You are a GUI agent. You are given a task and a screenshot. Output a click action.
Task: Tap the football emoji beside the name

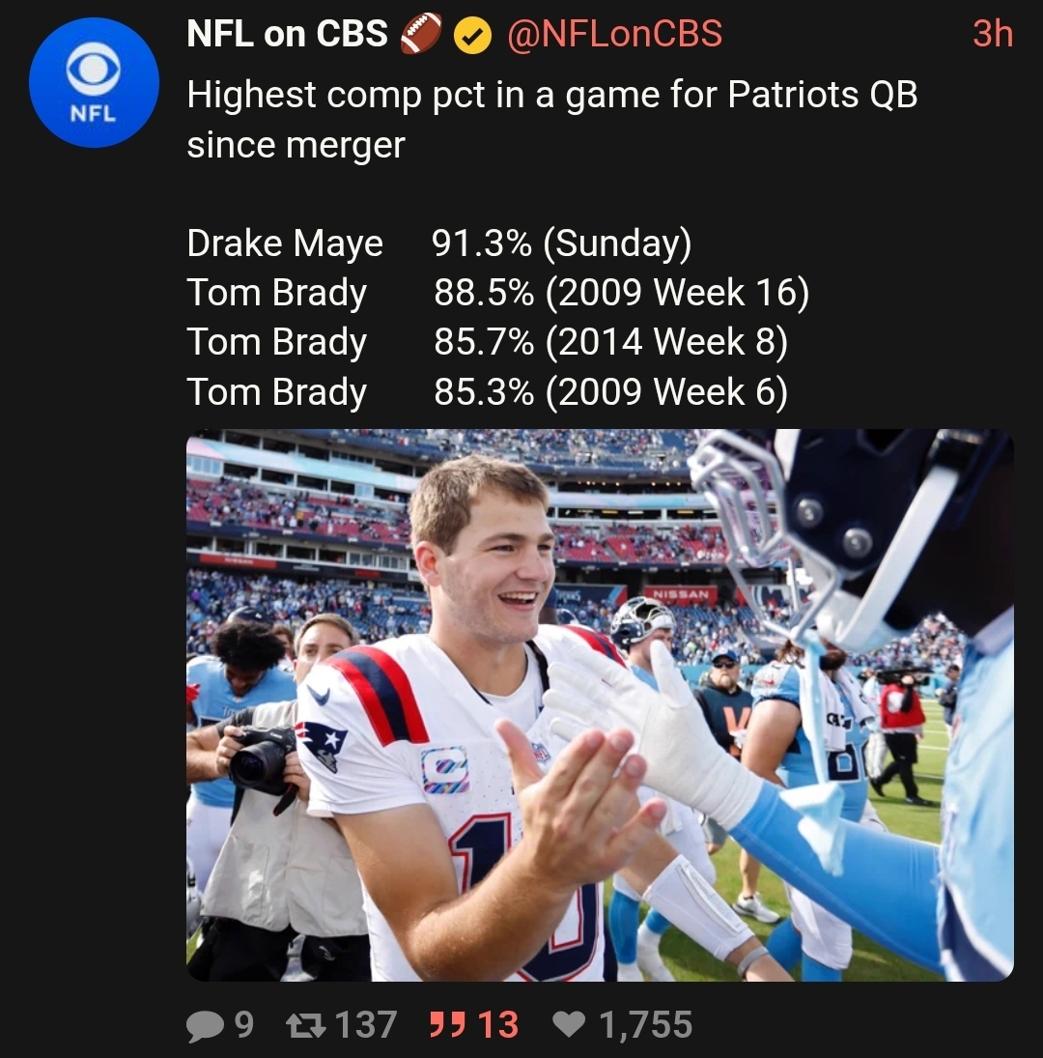(x=419, y=36)
